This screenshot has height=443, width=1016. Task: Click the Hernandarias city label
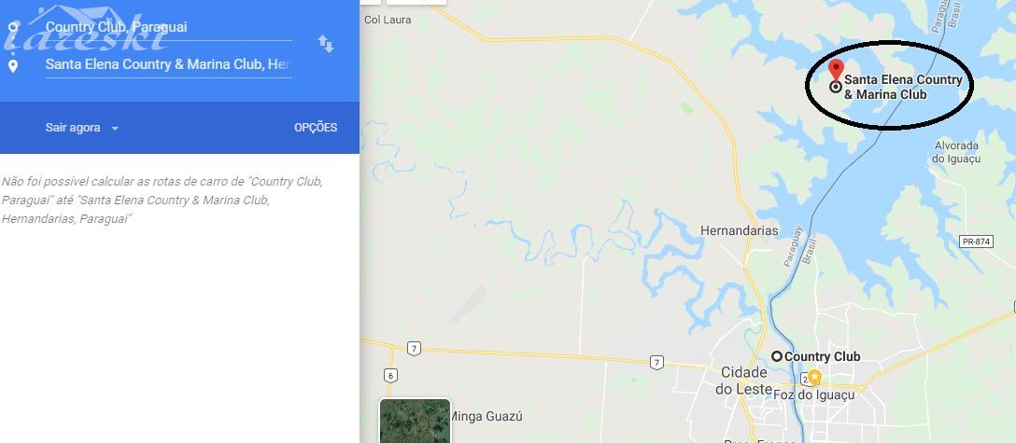point(740,231)
